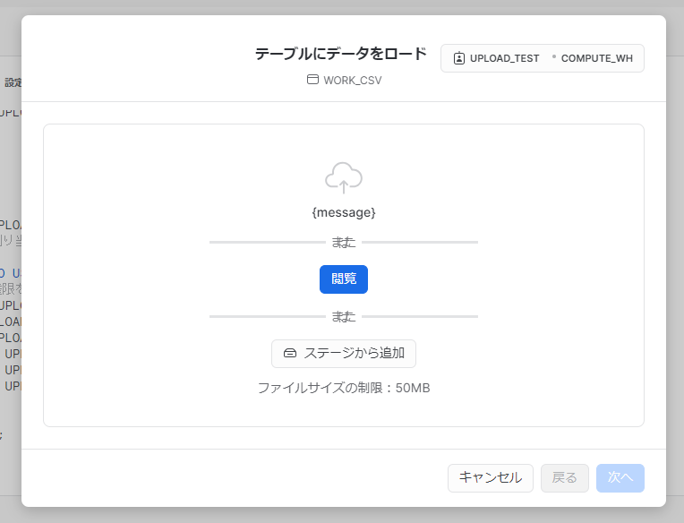Image resolution: width=684 pixels, height=523 pixels.
Task: Click the role icon beside UPLOAD_TEST
Action: coord(459,58)
